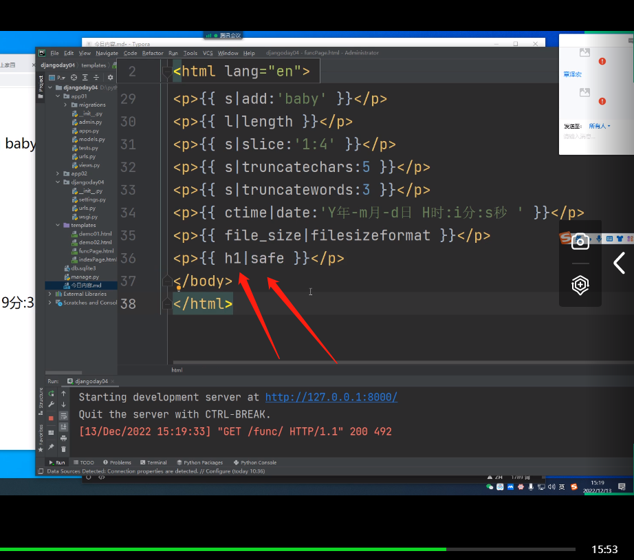Image resolution: width=634 pixels, height=560 pixels.
Task: Open run configuration wrench icon
Action: [52, 405]
